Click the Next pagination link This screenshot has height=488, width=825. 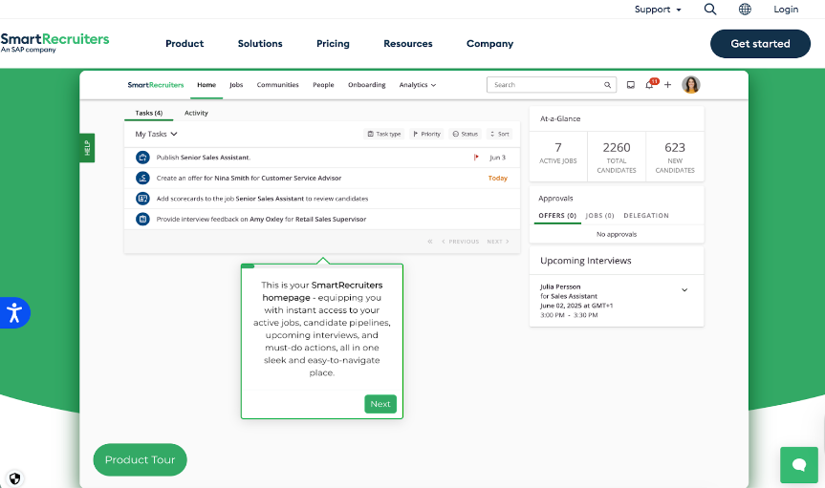point(498,242)
